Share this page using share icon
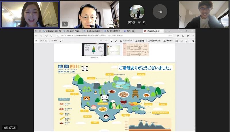The width and height of the screenshot is (230, 132). (188, 36)
